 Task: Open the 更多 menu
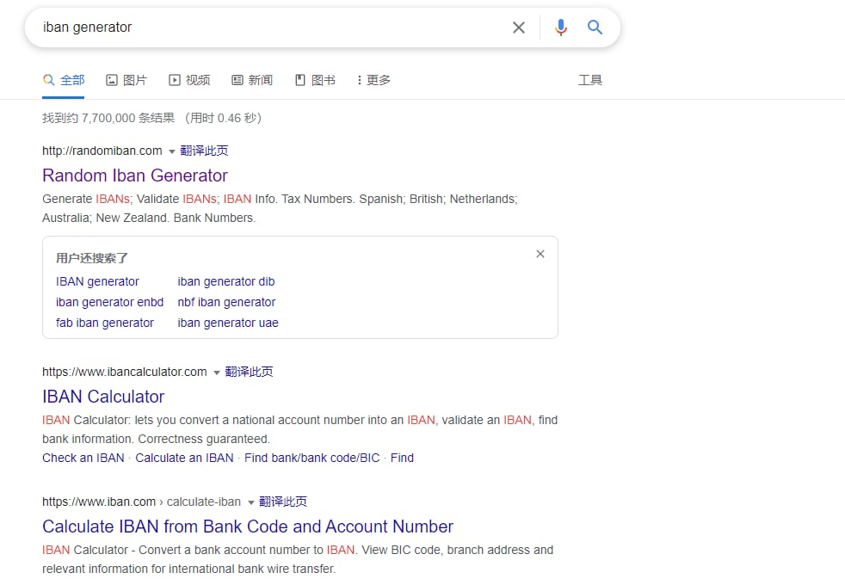click(373, 80)
